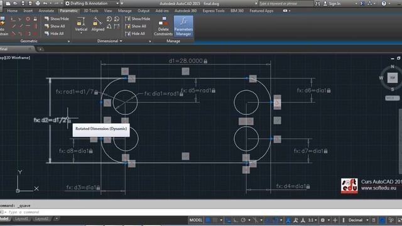Screen dimensions: 402x226
Task: Expand the Quick Access toolbar customize arrow
Action: (122, 3)
